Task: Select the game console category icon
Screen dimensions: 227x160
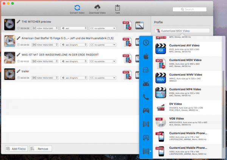Action: pos(146,110)
